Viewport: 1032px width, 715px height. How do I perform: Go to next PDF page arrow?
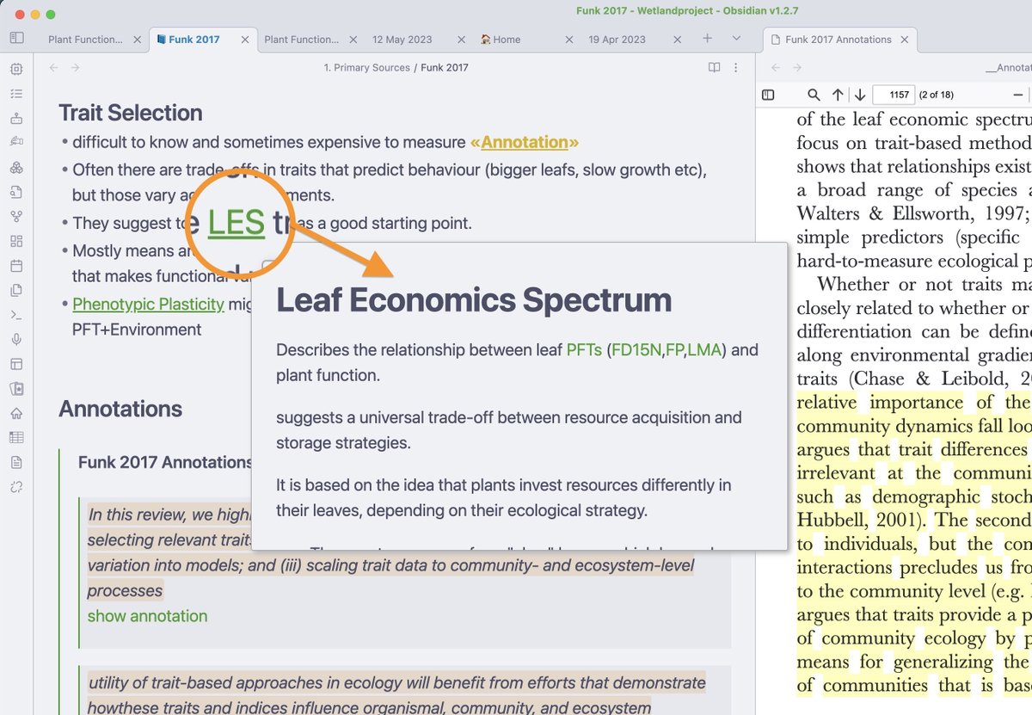(x=860, y=95)
